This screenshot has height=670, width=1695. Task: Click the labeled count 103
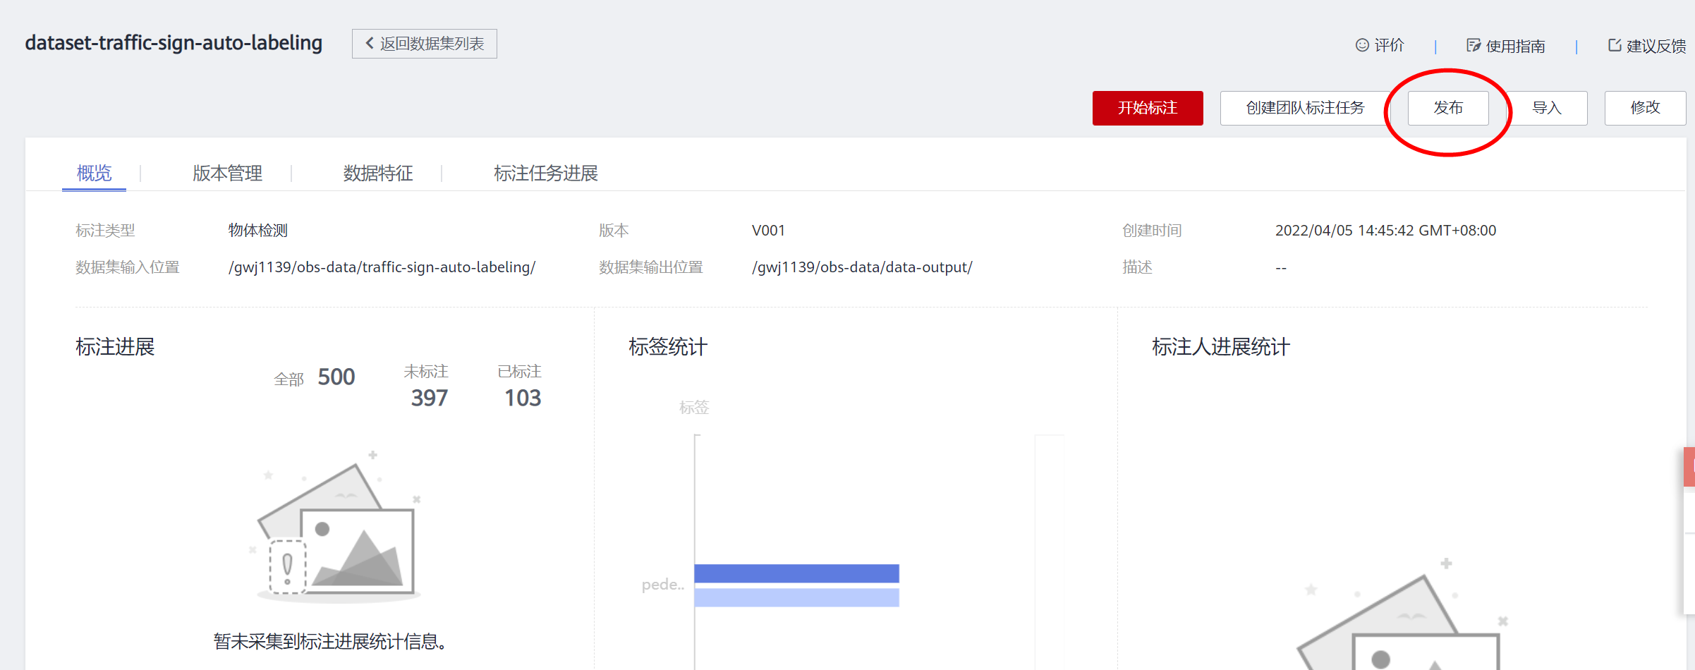point(523,398)
